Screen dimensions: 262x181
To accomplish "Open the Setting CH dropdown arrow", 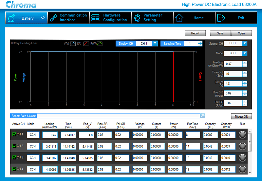I will 245,43.
